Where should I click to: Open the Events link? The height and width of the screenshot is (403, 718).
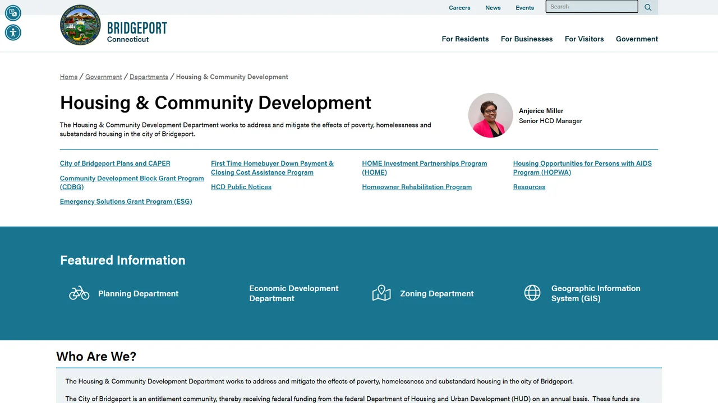[525, 8]
